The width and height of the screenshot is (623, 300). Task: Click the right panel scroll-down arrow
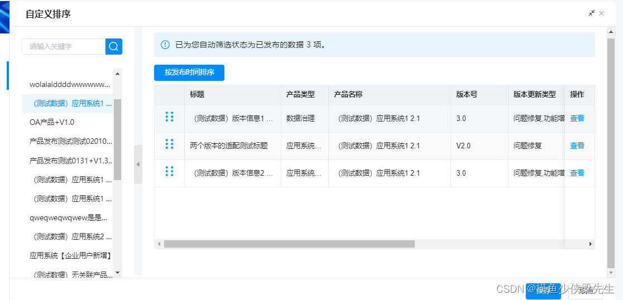click(611, 272)
